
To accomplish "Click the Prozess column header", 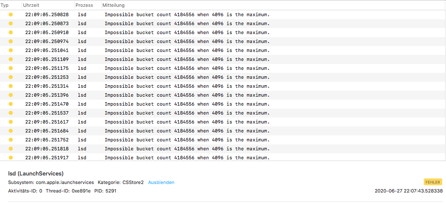I will pos(84,6).
